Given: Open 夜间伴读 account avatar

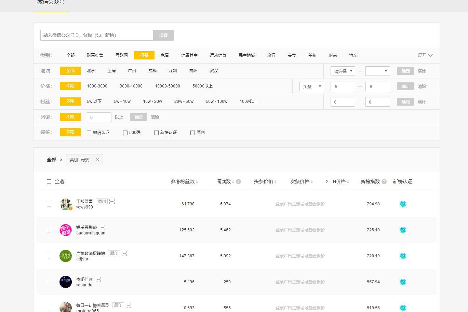Looking at the screenshot, I should click(x=66, y=282).
